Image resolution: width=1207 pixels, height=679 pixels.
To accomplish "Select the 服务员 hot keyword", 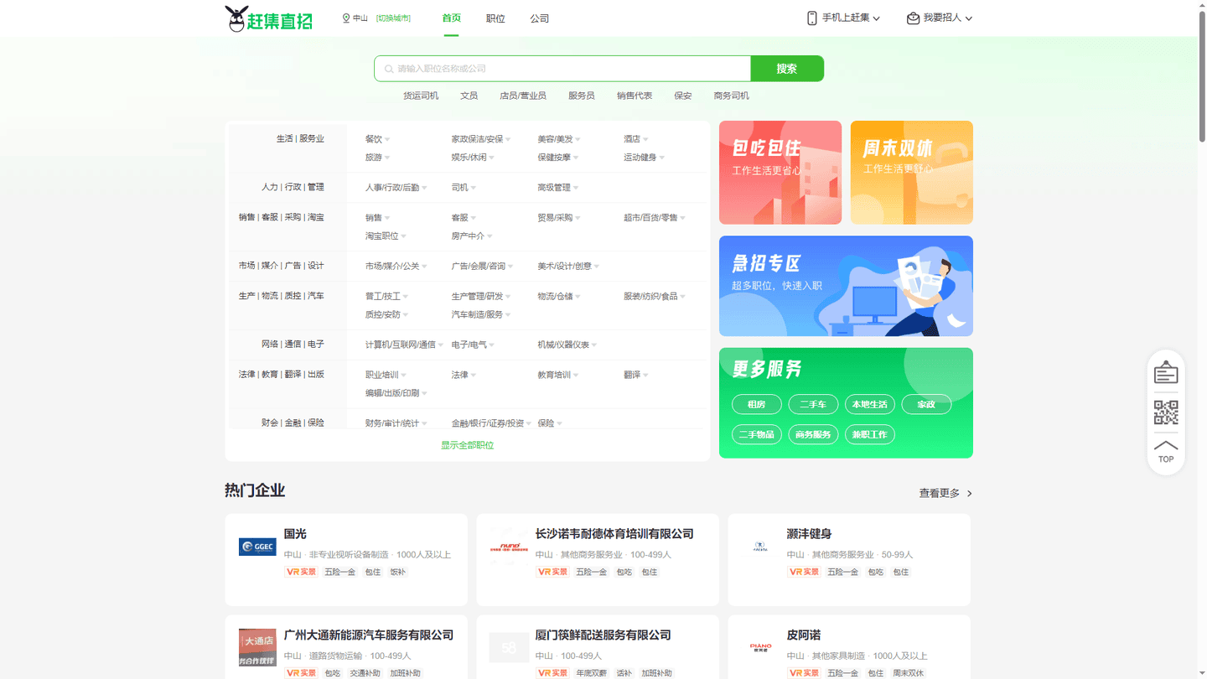I will [x=582, y=96].
